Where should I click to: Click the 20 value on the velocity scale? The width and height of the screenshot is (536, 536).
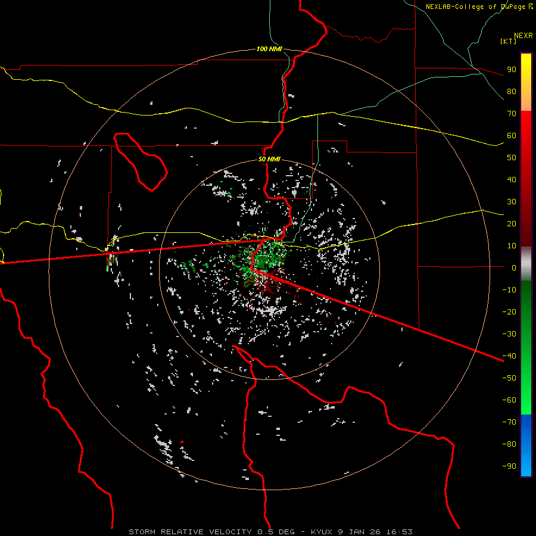pyautogui.click(x=512, y=223)
